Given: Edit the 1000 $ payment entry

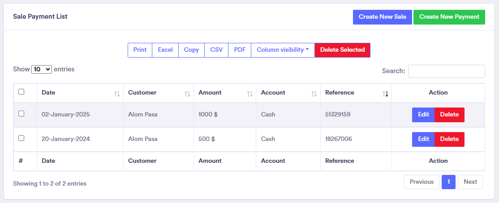Looking at the screenshot, I should pos(423,115).
